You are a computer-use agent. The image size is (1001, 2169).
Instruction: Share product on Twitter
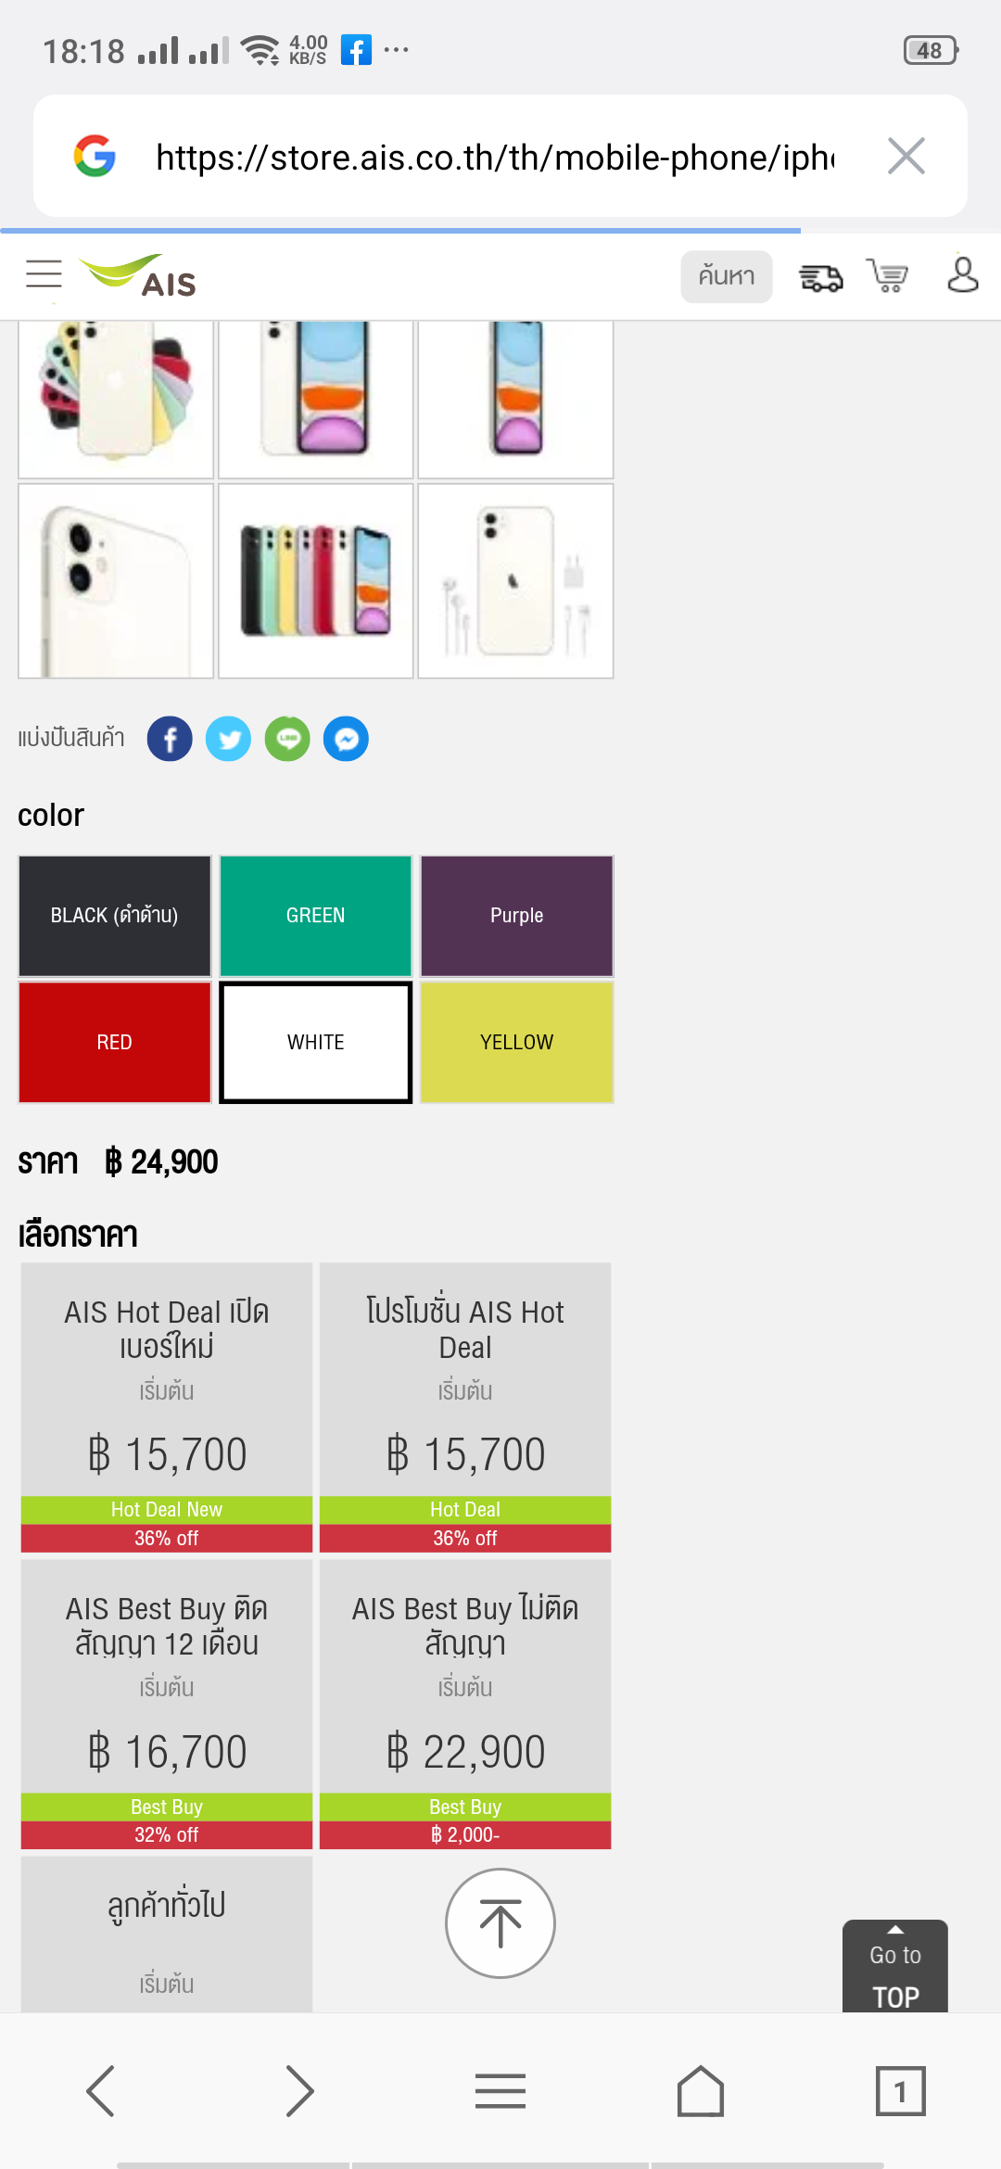coord(228,740)
